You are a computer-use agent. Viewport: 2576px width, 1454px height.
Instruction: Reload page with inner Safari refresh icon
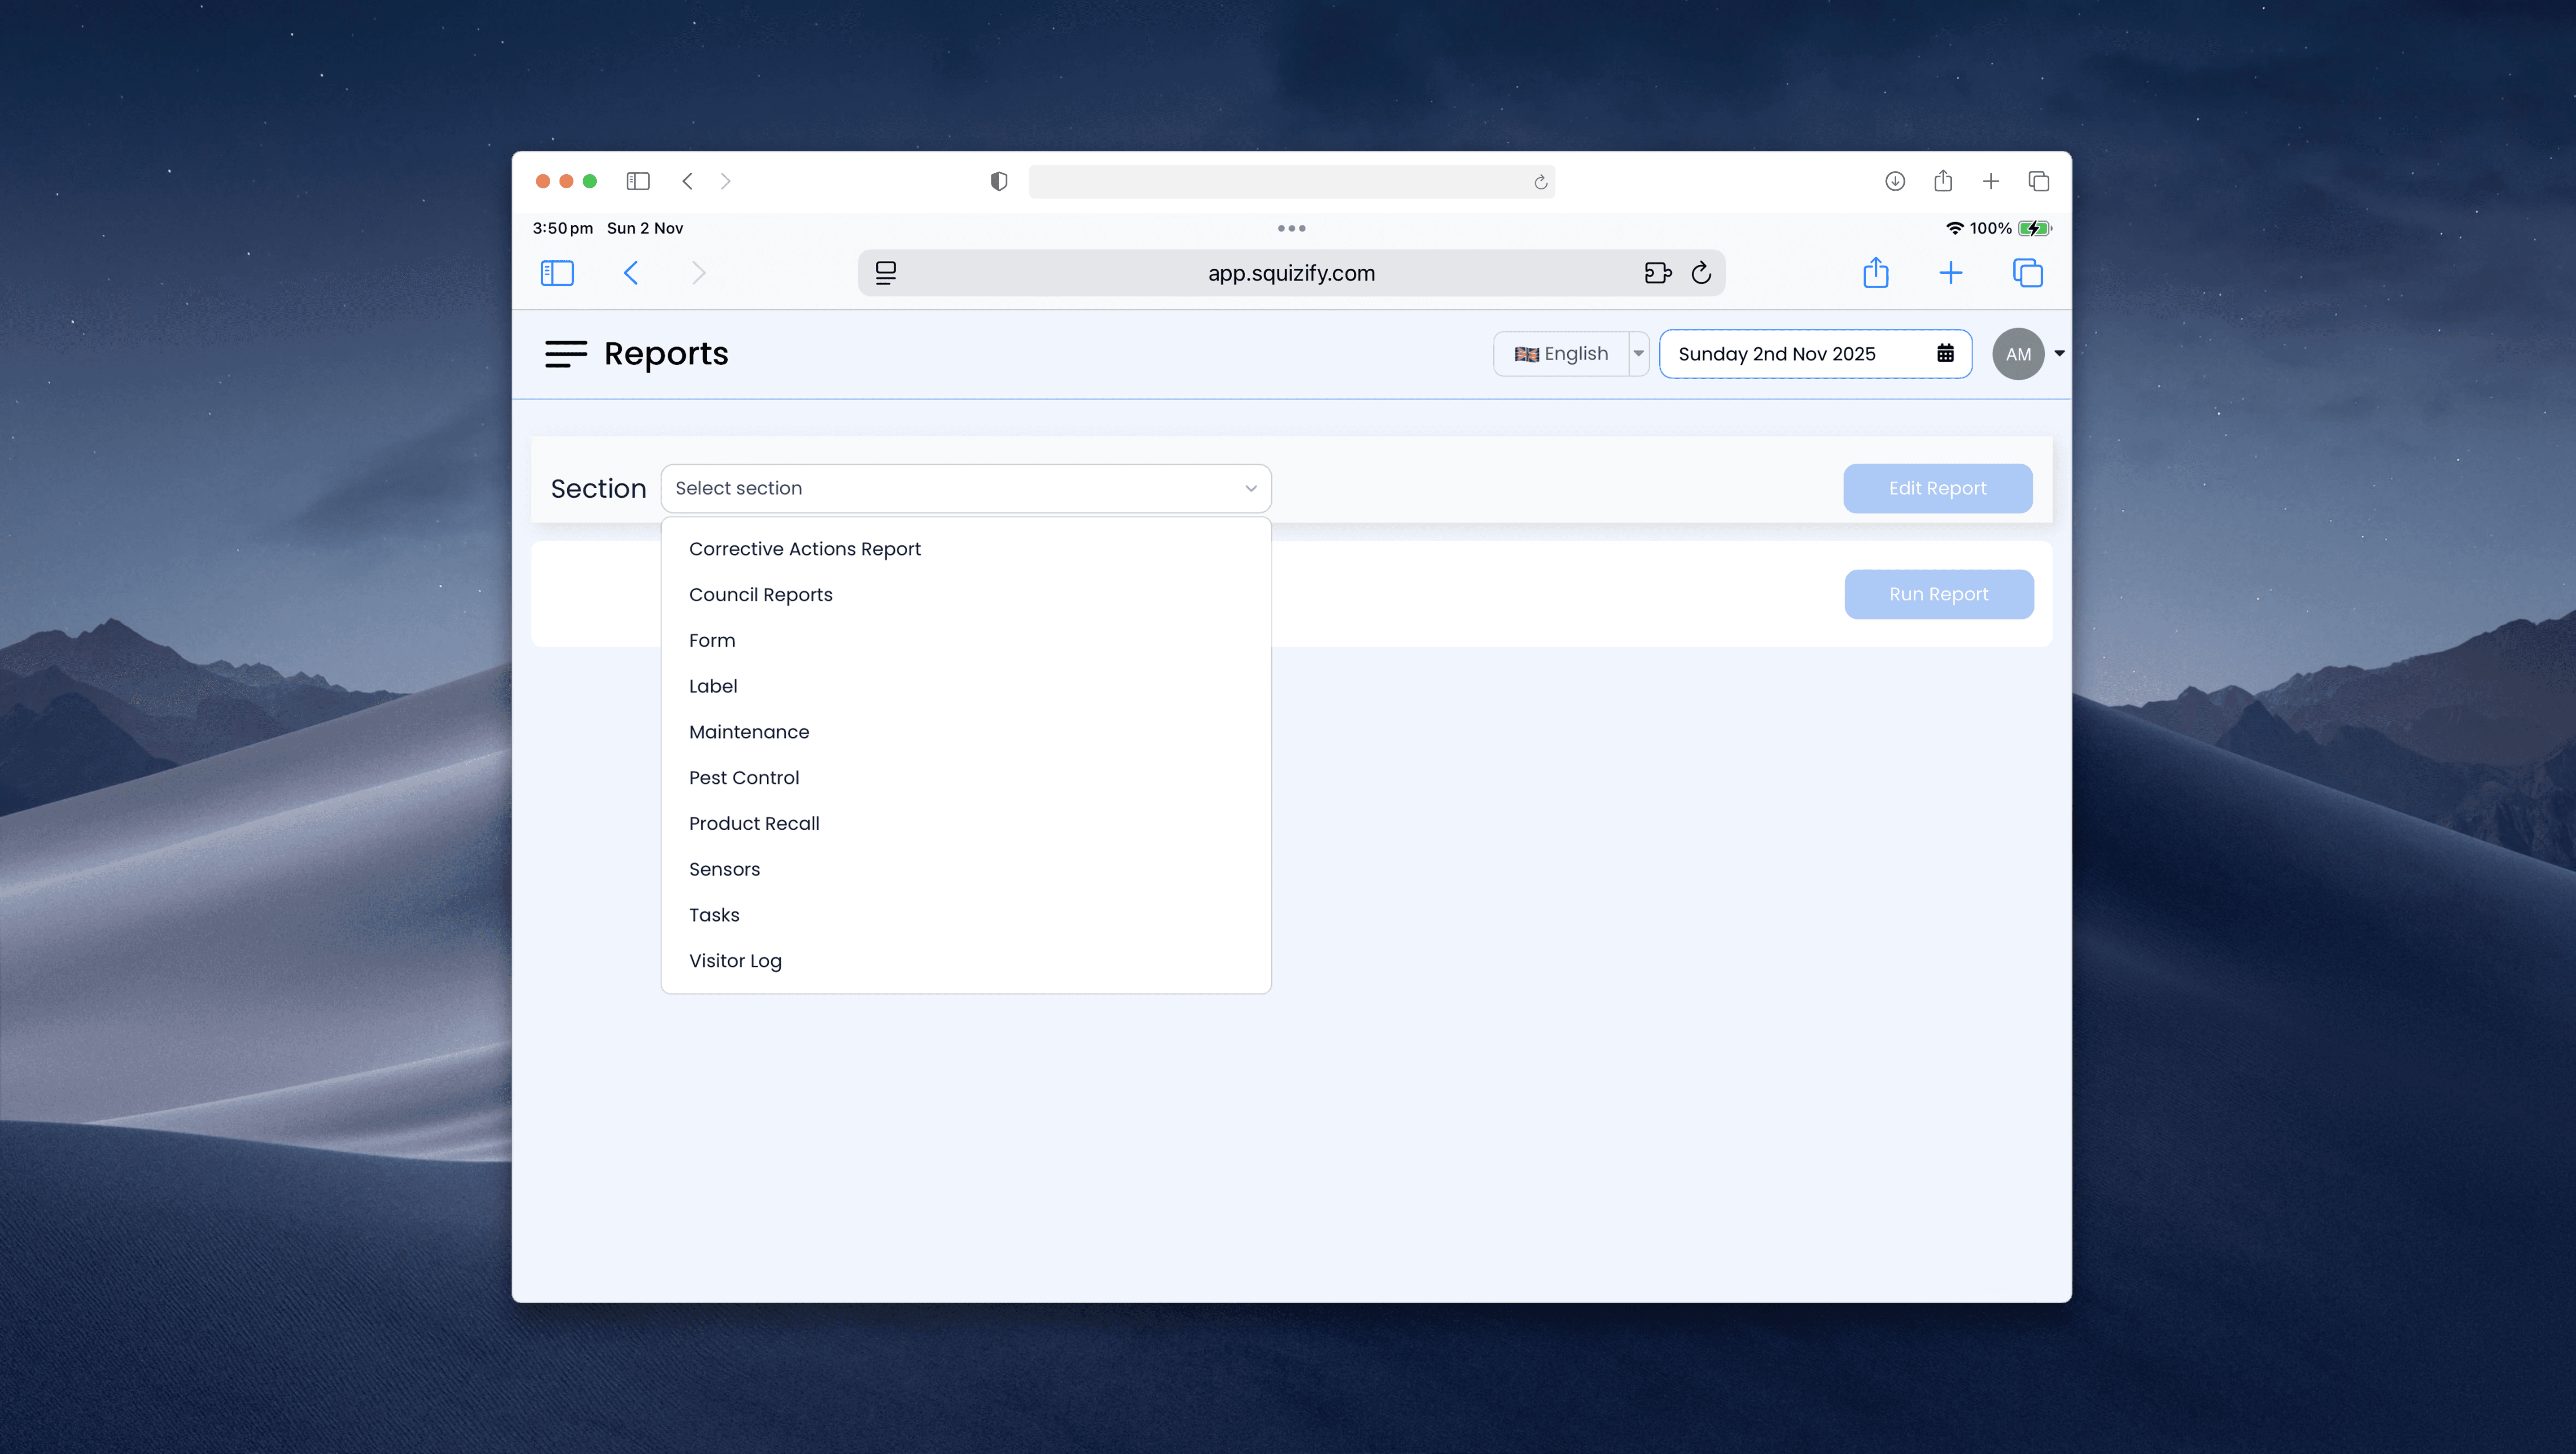pyautogui.click(x=1701, y=273)
